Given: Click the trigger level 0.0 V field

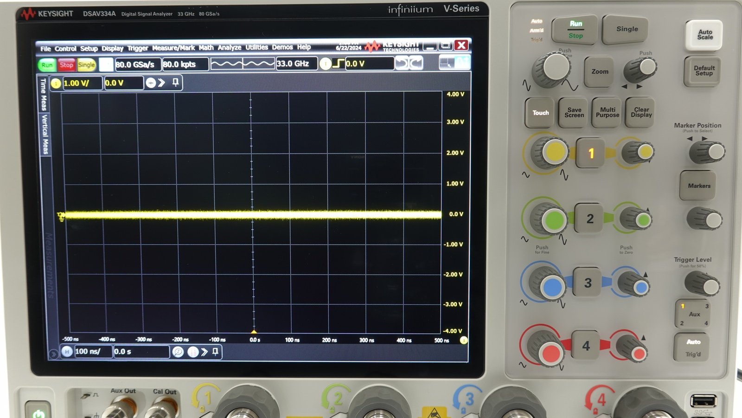Looking at the screenshot, I should click(369, 64).
